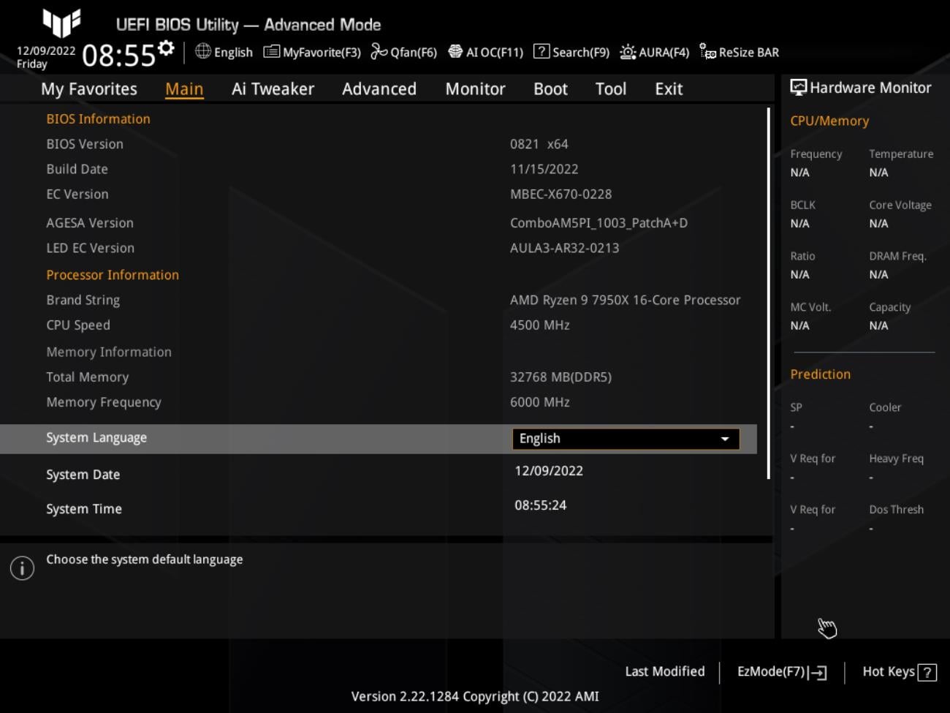Image resolution: width=950 pixels, height=713 pixels.
Task: Toggle AURA(F4) lighting
Action: (x=654, y=52)
